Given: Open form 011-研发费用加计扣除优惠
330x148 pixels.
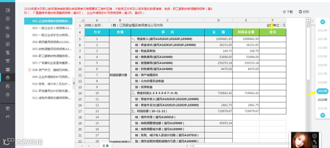Looking at the screenshot, I should click(x=51, y=91).
